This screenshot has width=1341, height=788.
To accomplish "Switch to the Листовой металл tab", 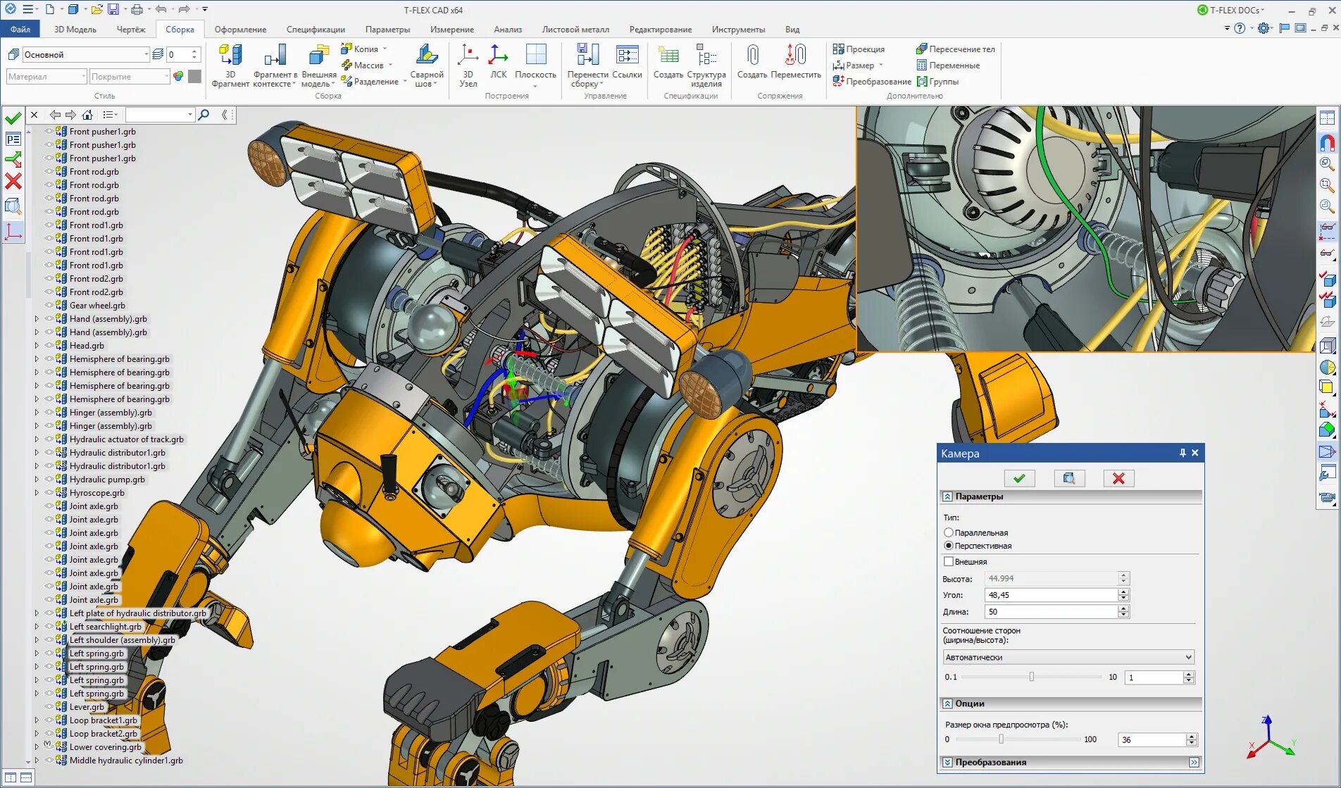I will pyautogui.click(x=575, y=30).
